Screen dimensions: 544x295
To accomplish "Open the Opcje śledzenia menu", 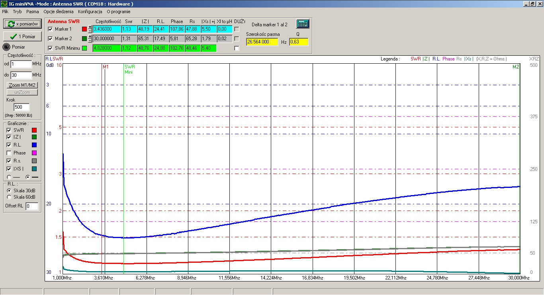I will (x=59, y=12).
